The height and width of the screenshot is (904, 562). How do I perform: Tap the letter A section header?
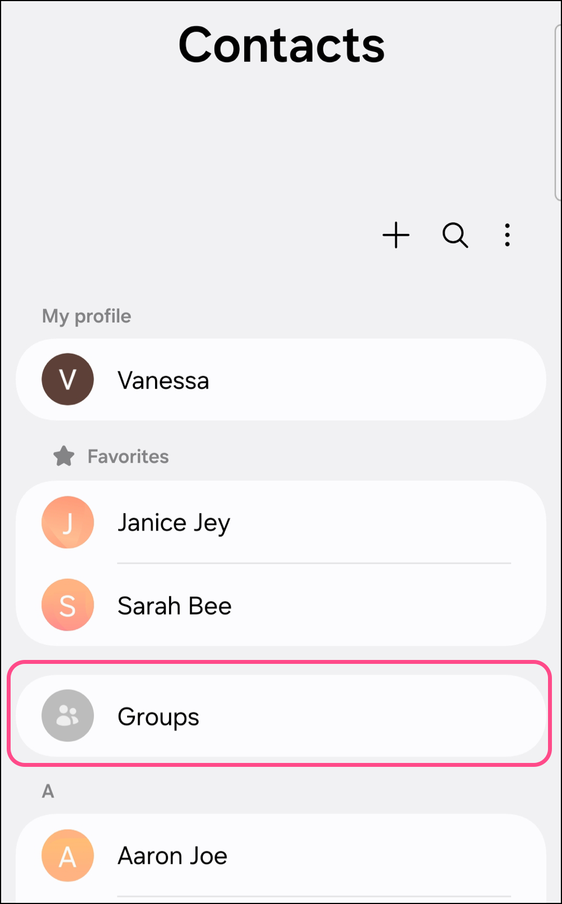[x=48, y=791]
